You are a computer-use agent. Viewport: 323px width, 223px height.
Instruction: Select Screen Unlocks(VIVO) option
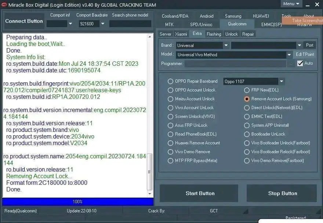pyautogui.click(x=170, y=117)
